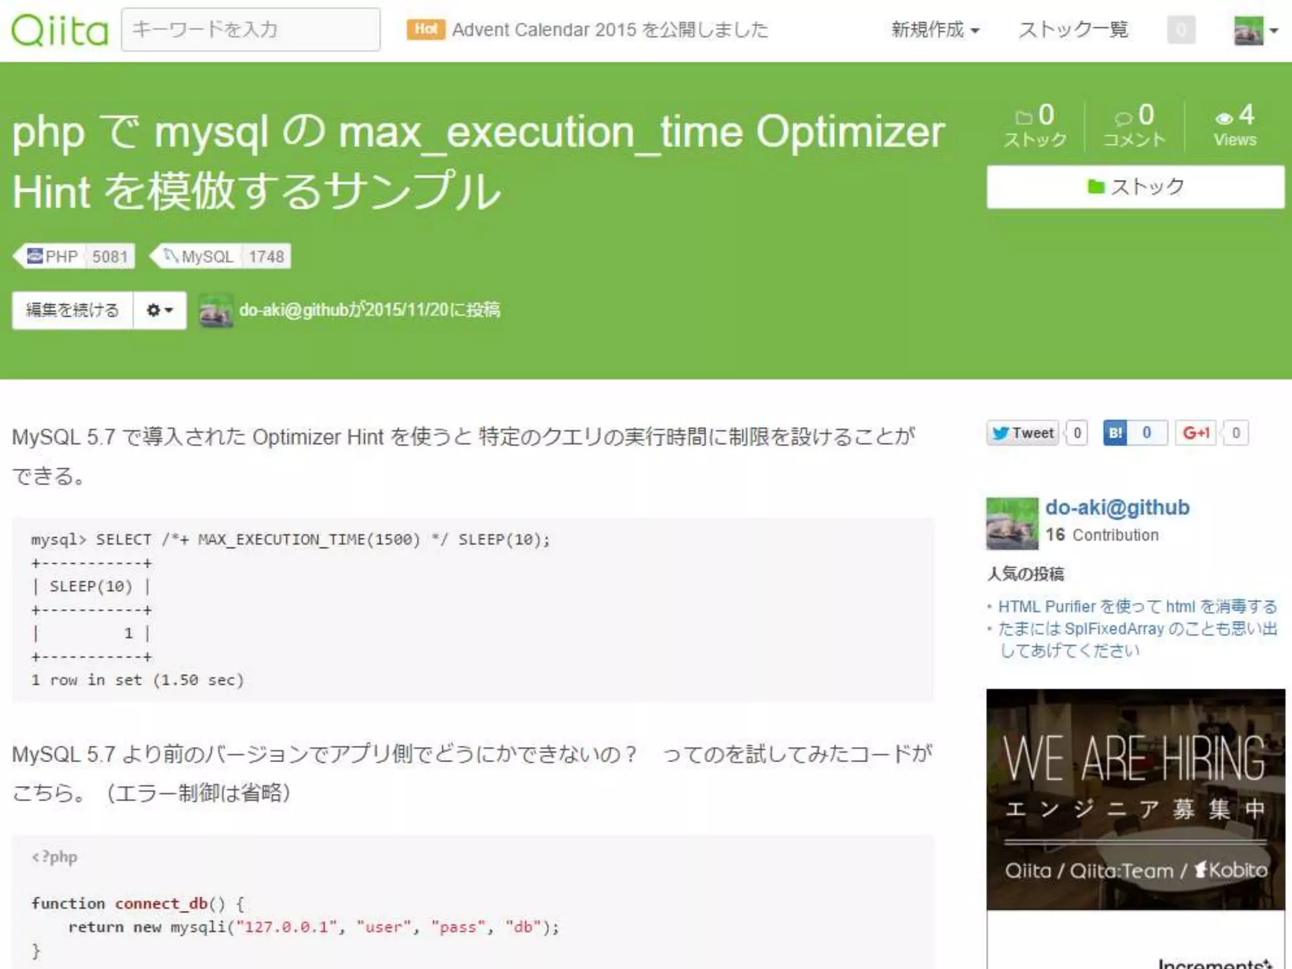Share via the Tweet button

pos(1023,433)
